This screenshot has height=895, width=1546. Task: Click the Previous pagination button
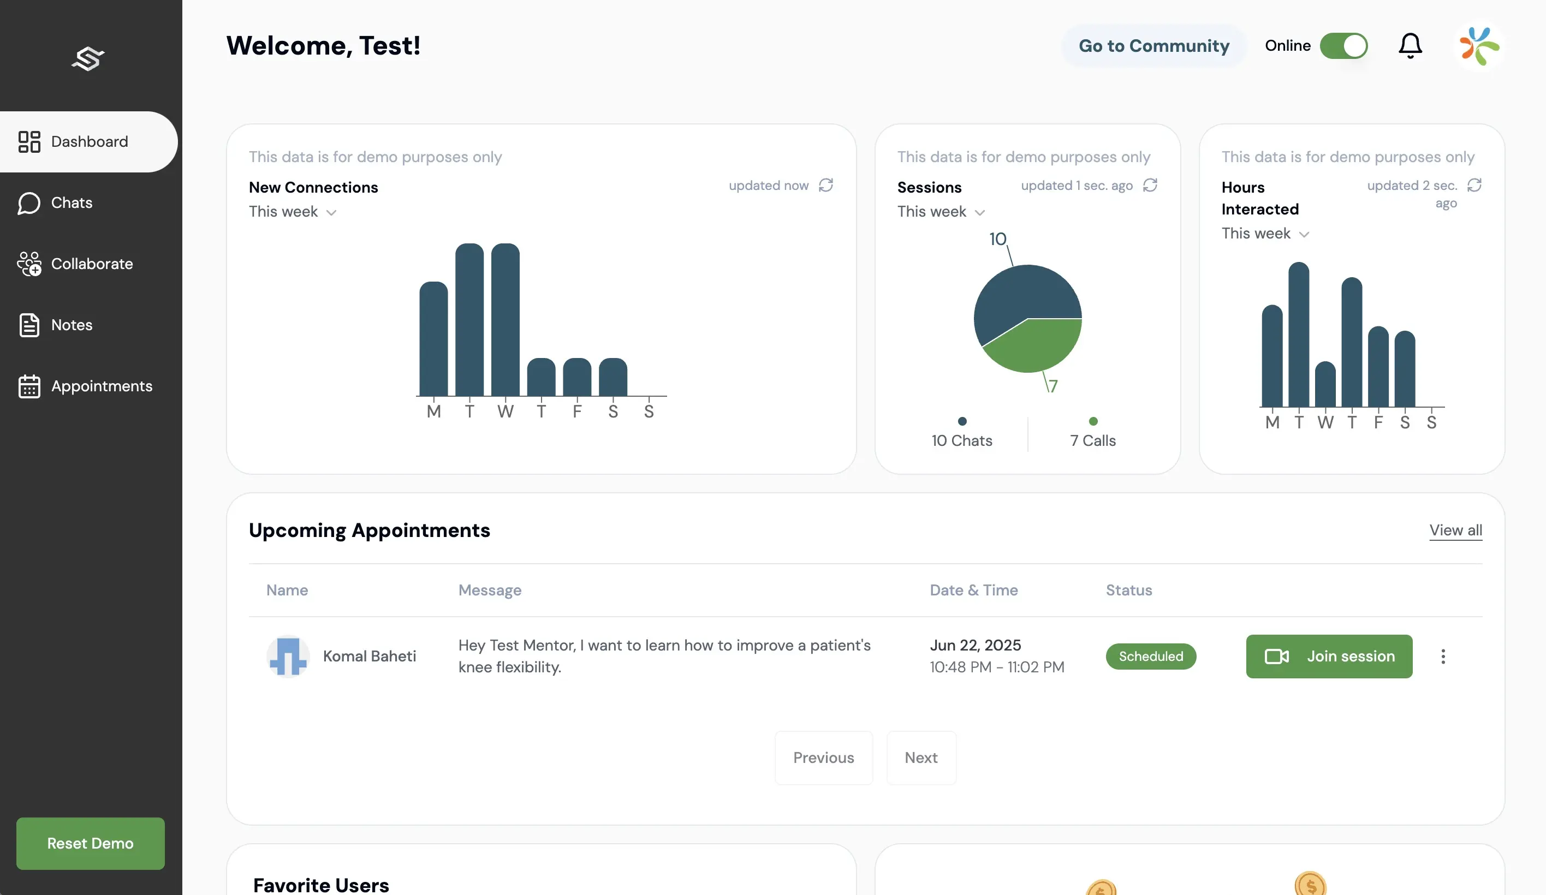[x=823, y=758]
